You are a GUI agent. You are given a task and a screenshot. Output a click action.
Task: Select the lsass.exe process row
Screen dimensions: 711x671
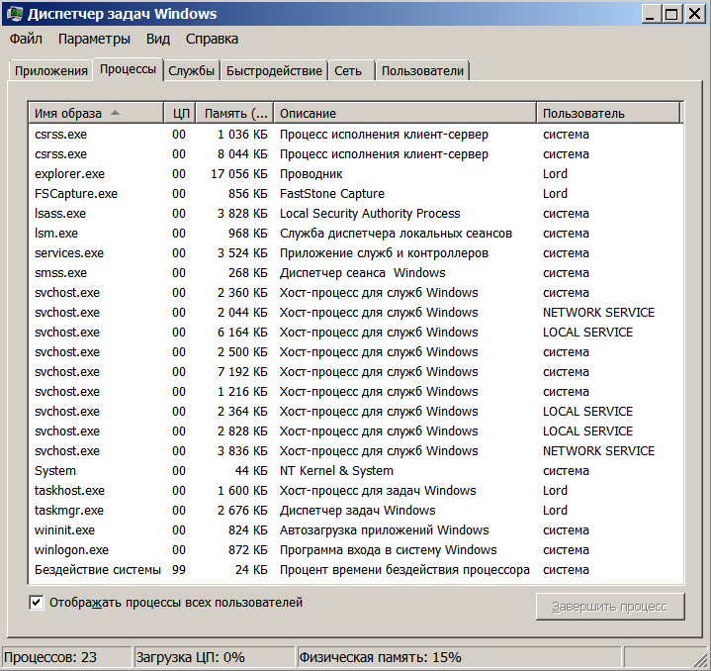click(x=356, y=214)
